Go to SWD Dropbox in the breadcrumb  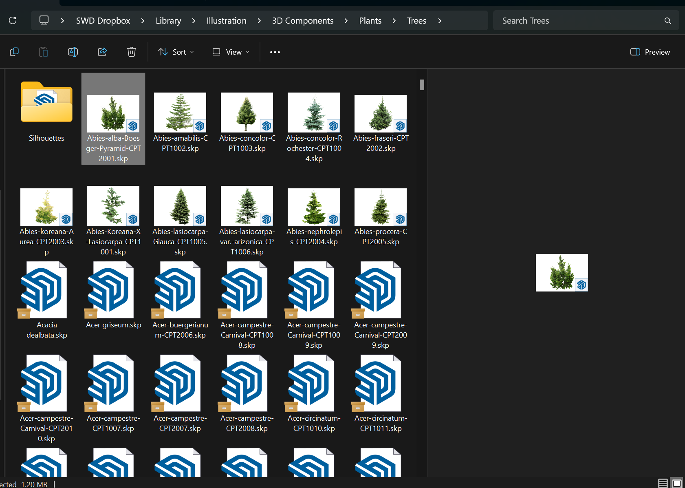click(103, 20)
